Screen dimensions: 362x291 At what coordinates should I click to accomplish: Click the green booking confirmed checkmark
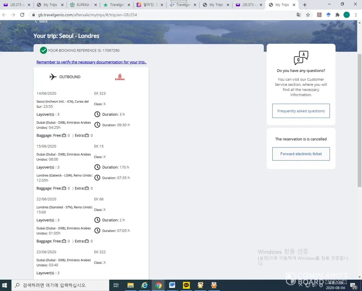[x=43, y=50]
